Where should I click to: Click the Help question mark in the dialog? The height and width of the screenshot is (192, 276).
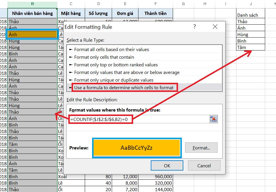click(194, 27)
